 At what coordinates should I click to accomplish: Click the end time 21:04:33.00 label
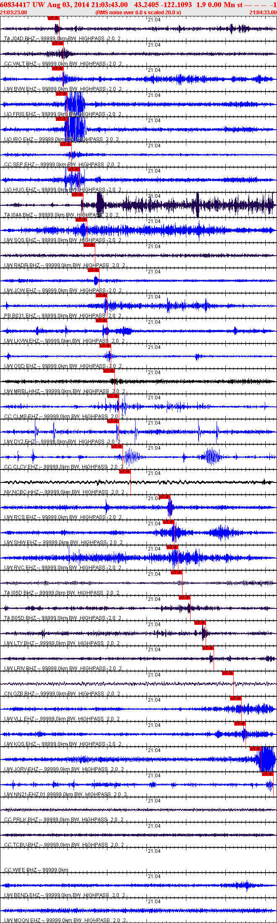pyautogui.click(x=263, y=13)
